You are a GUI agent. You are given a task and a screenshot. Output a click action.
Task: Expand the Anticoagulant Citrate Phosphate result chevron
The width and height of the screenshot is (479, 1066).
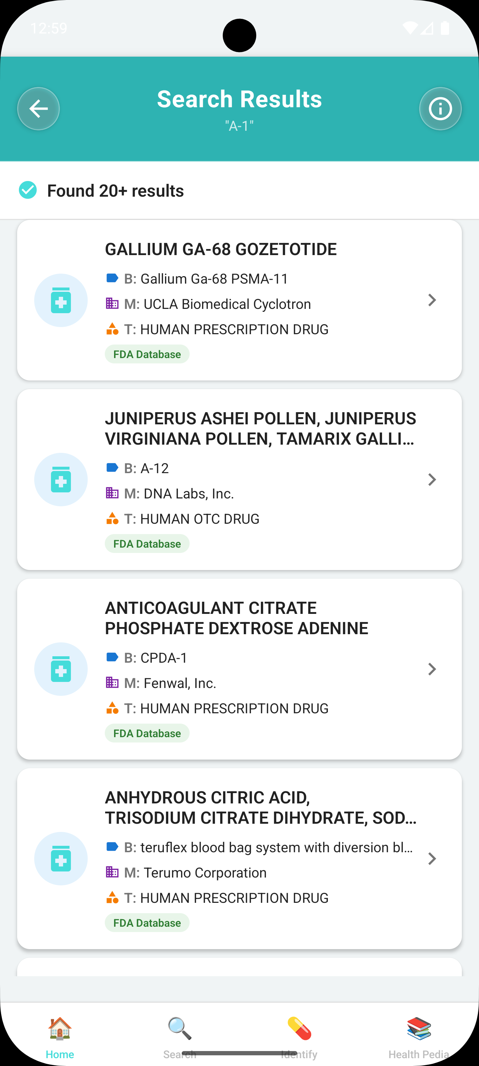[432, 669]
